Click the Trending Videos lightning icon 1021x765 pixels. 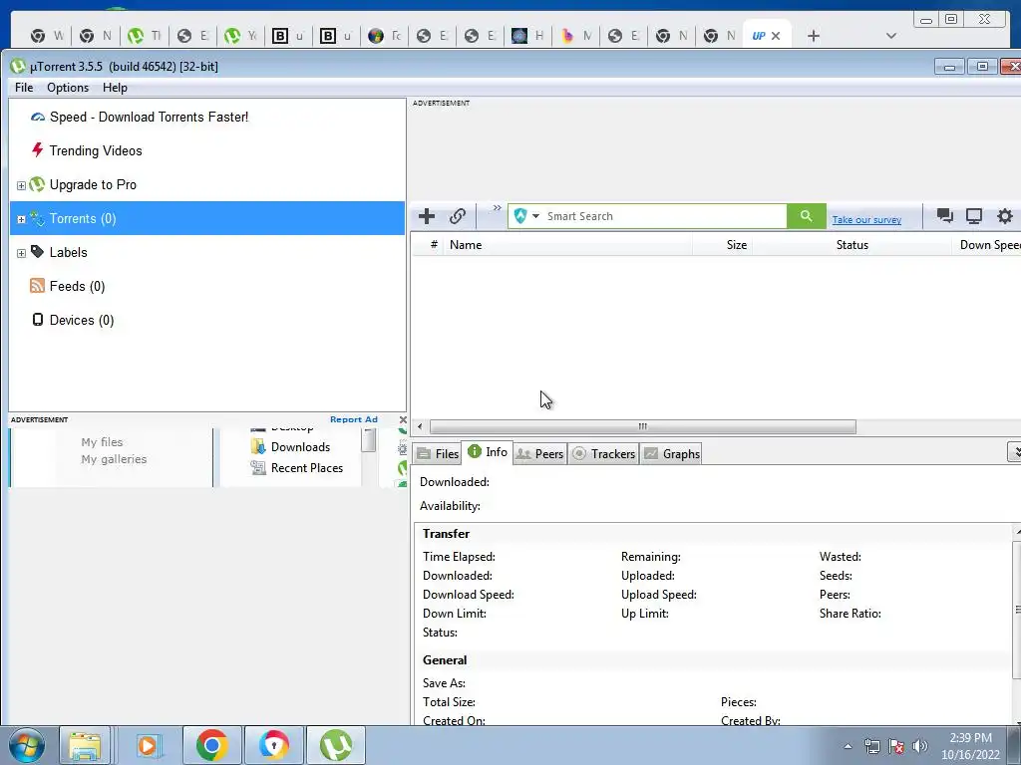(x=38, y=150)
